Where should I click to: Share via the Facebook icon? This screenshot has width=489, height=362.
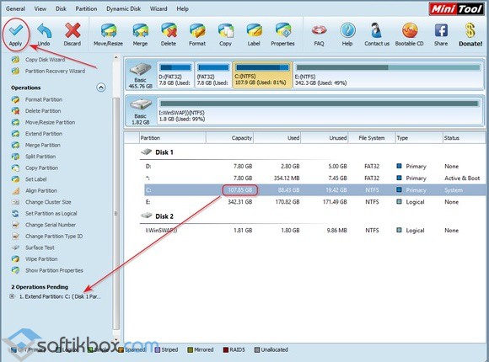point(441,35)
